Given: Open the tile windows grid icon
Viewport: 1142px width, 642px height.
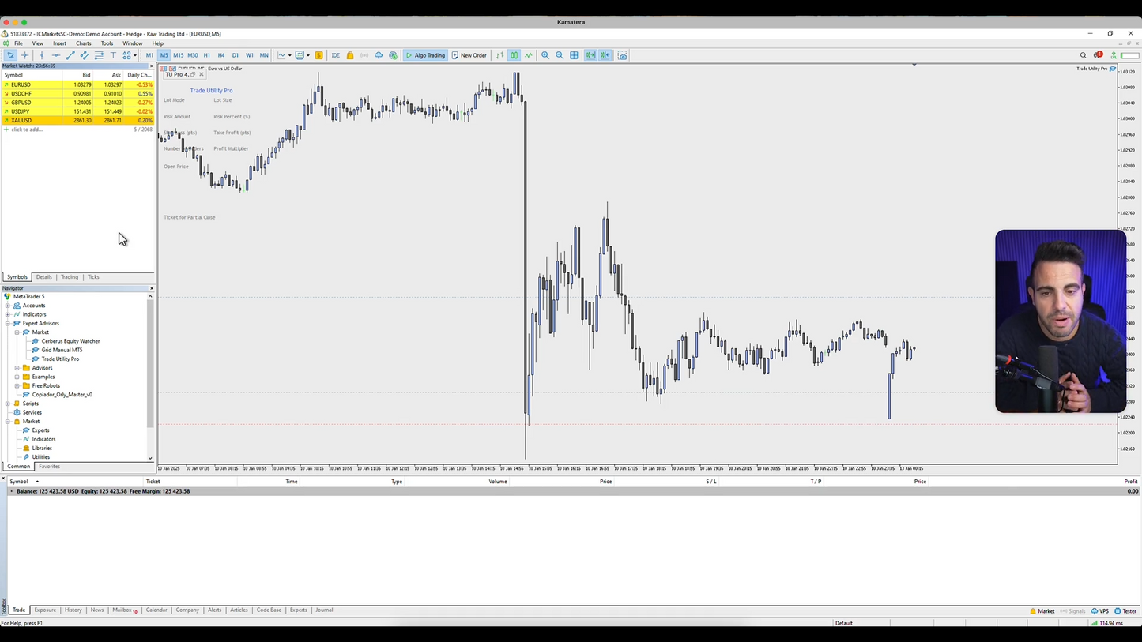Looking at the screenshot, I should click(575, 55).
